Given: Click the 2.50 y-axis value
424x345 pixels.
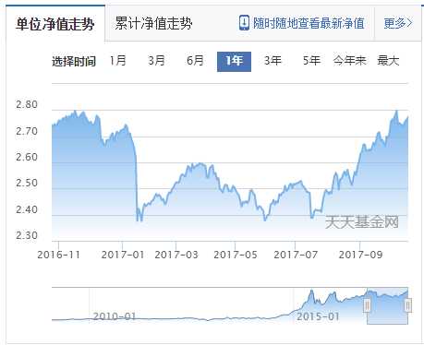Looking at the screenshot, I should tap(27, 183).
